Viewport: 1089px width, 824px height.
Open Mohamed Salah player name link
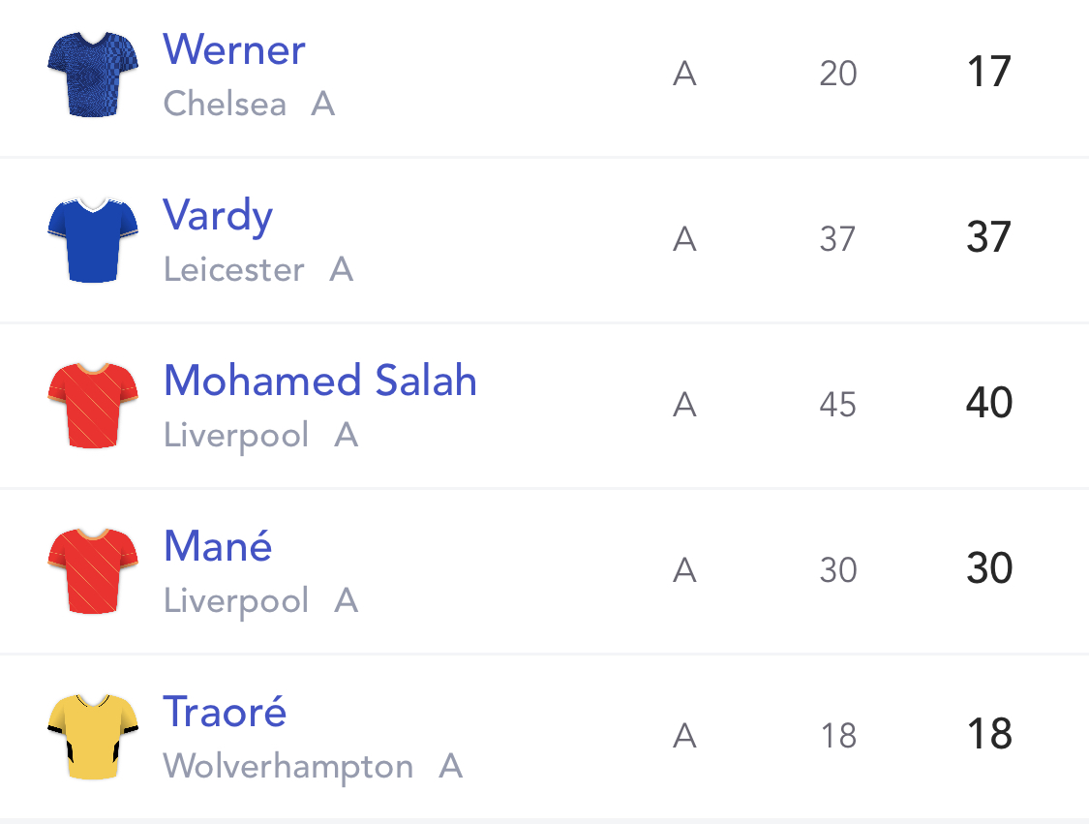coord(320,381)
